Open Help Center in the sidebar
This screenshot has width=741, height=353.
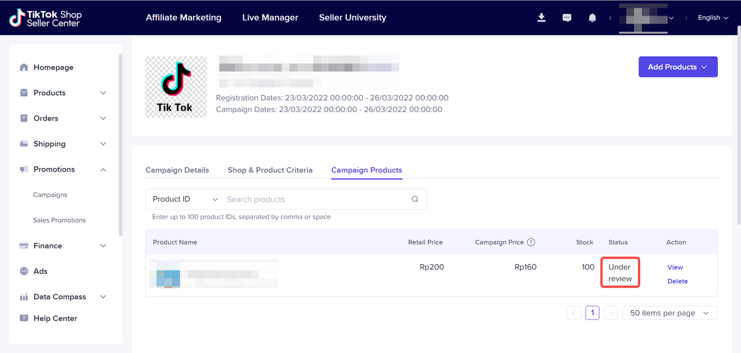[x=55, y=318]
